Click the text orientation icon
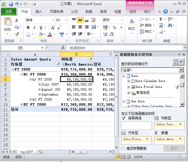 pyautogui.click(x=89, y=34)
